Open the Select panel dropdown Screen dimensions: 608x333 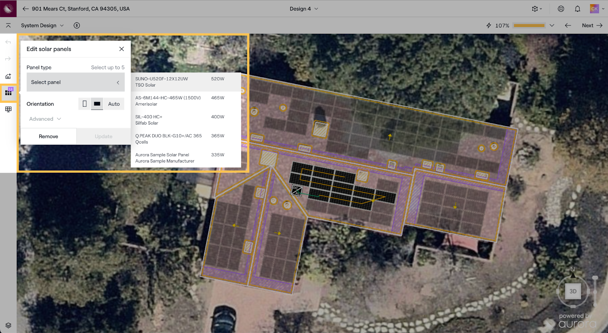point(76,82)
